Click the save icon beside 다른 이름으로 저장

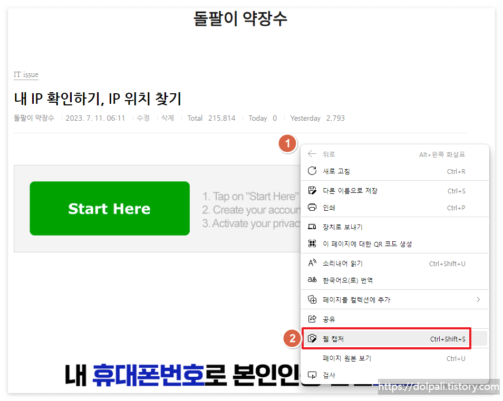312,191
